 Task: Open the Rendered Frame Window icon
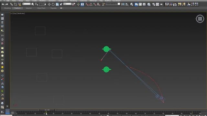pyautogui.click(x=158, y=5)
